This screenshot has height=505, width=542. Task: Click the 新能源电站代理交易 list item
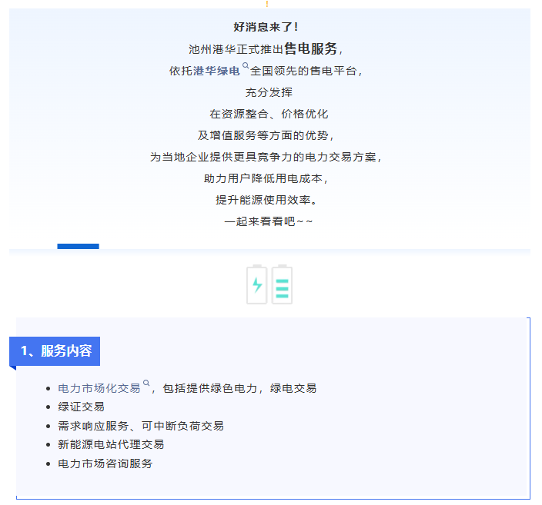[x=111, y=444]
